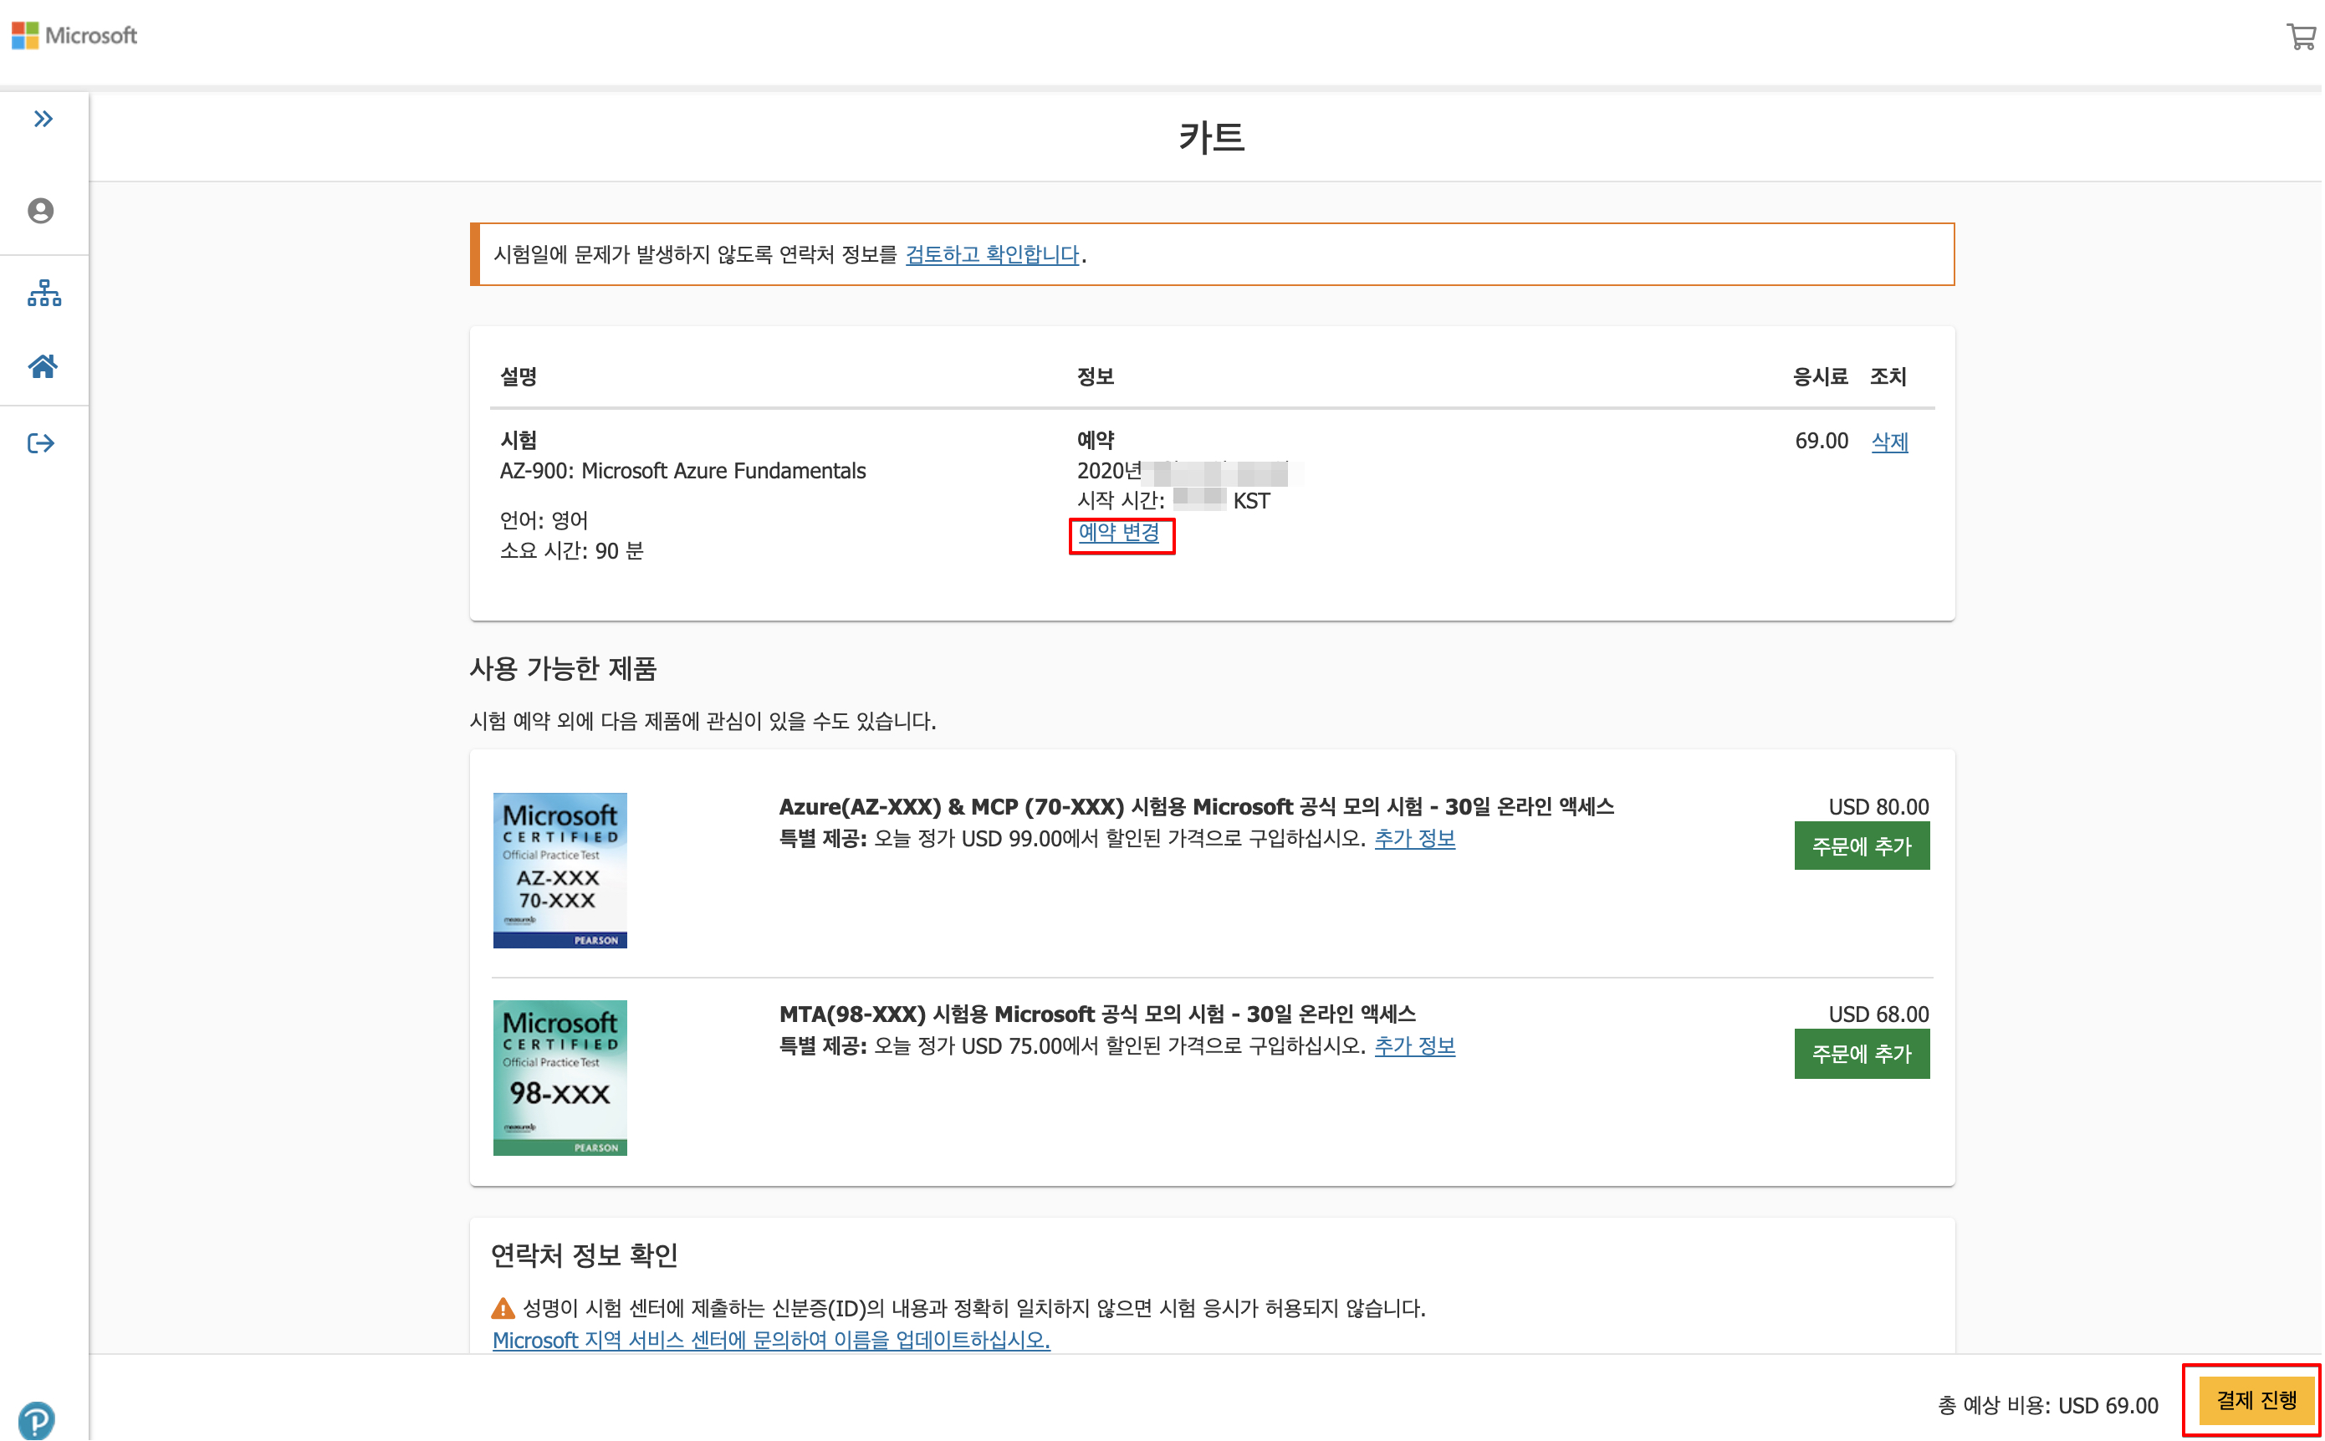Add MTA practice test with 주문에 추가
The height and width of the screenshot is (1441, 2325).
1863,1055
